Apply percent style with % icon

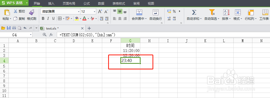tap(174, 12)
